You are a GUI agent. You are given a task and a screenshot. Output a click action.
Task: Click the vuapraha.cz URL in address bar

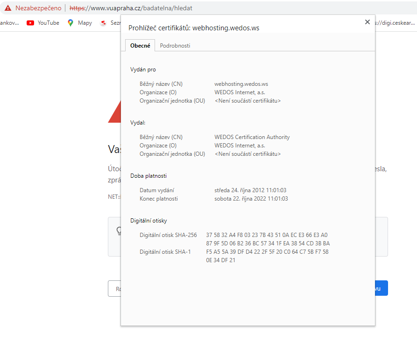coord(131,8)
